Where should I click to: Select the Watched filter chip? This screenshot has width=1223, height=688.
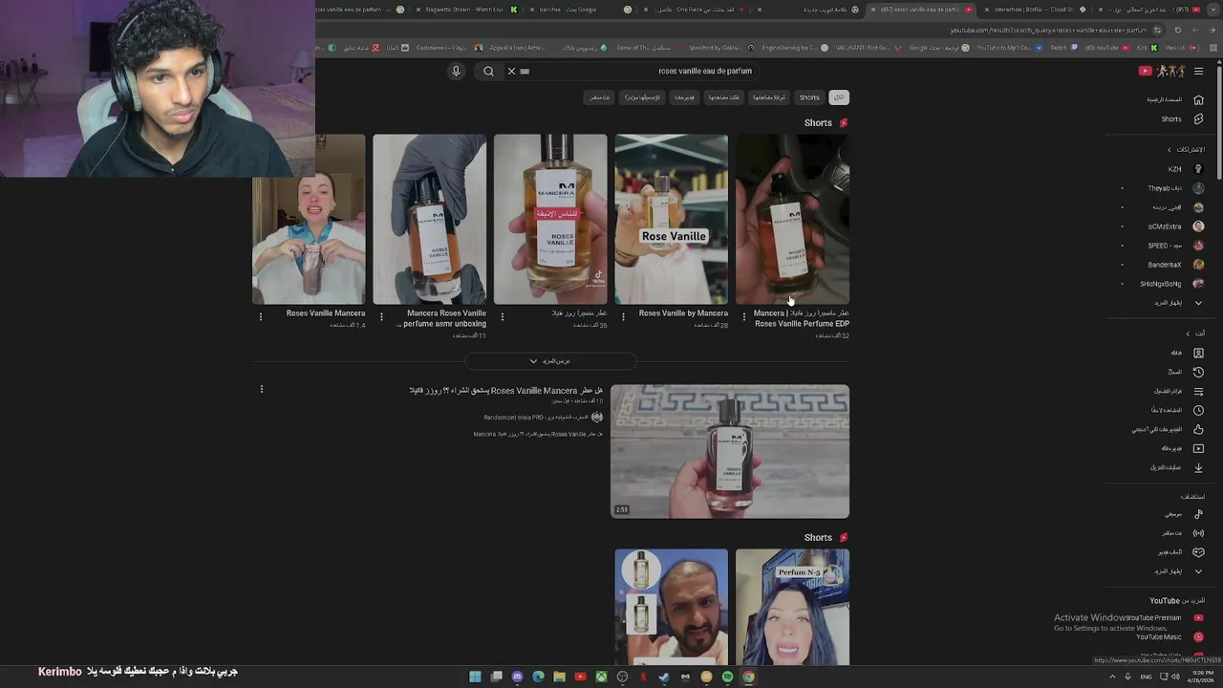click(723, 97)
